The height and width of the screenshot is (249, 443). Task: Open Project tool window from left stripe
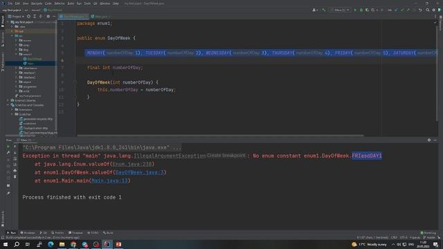[3, 21]
